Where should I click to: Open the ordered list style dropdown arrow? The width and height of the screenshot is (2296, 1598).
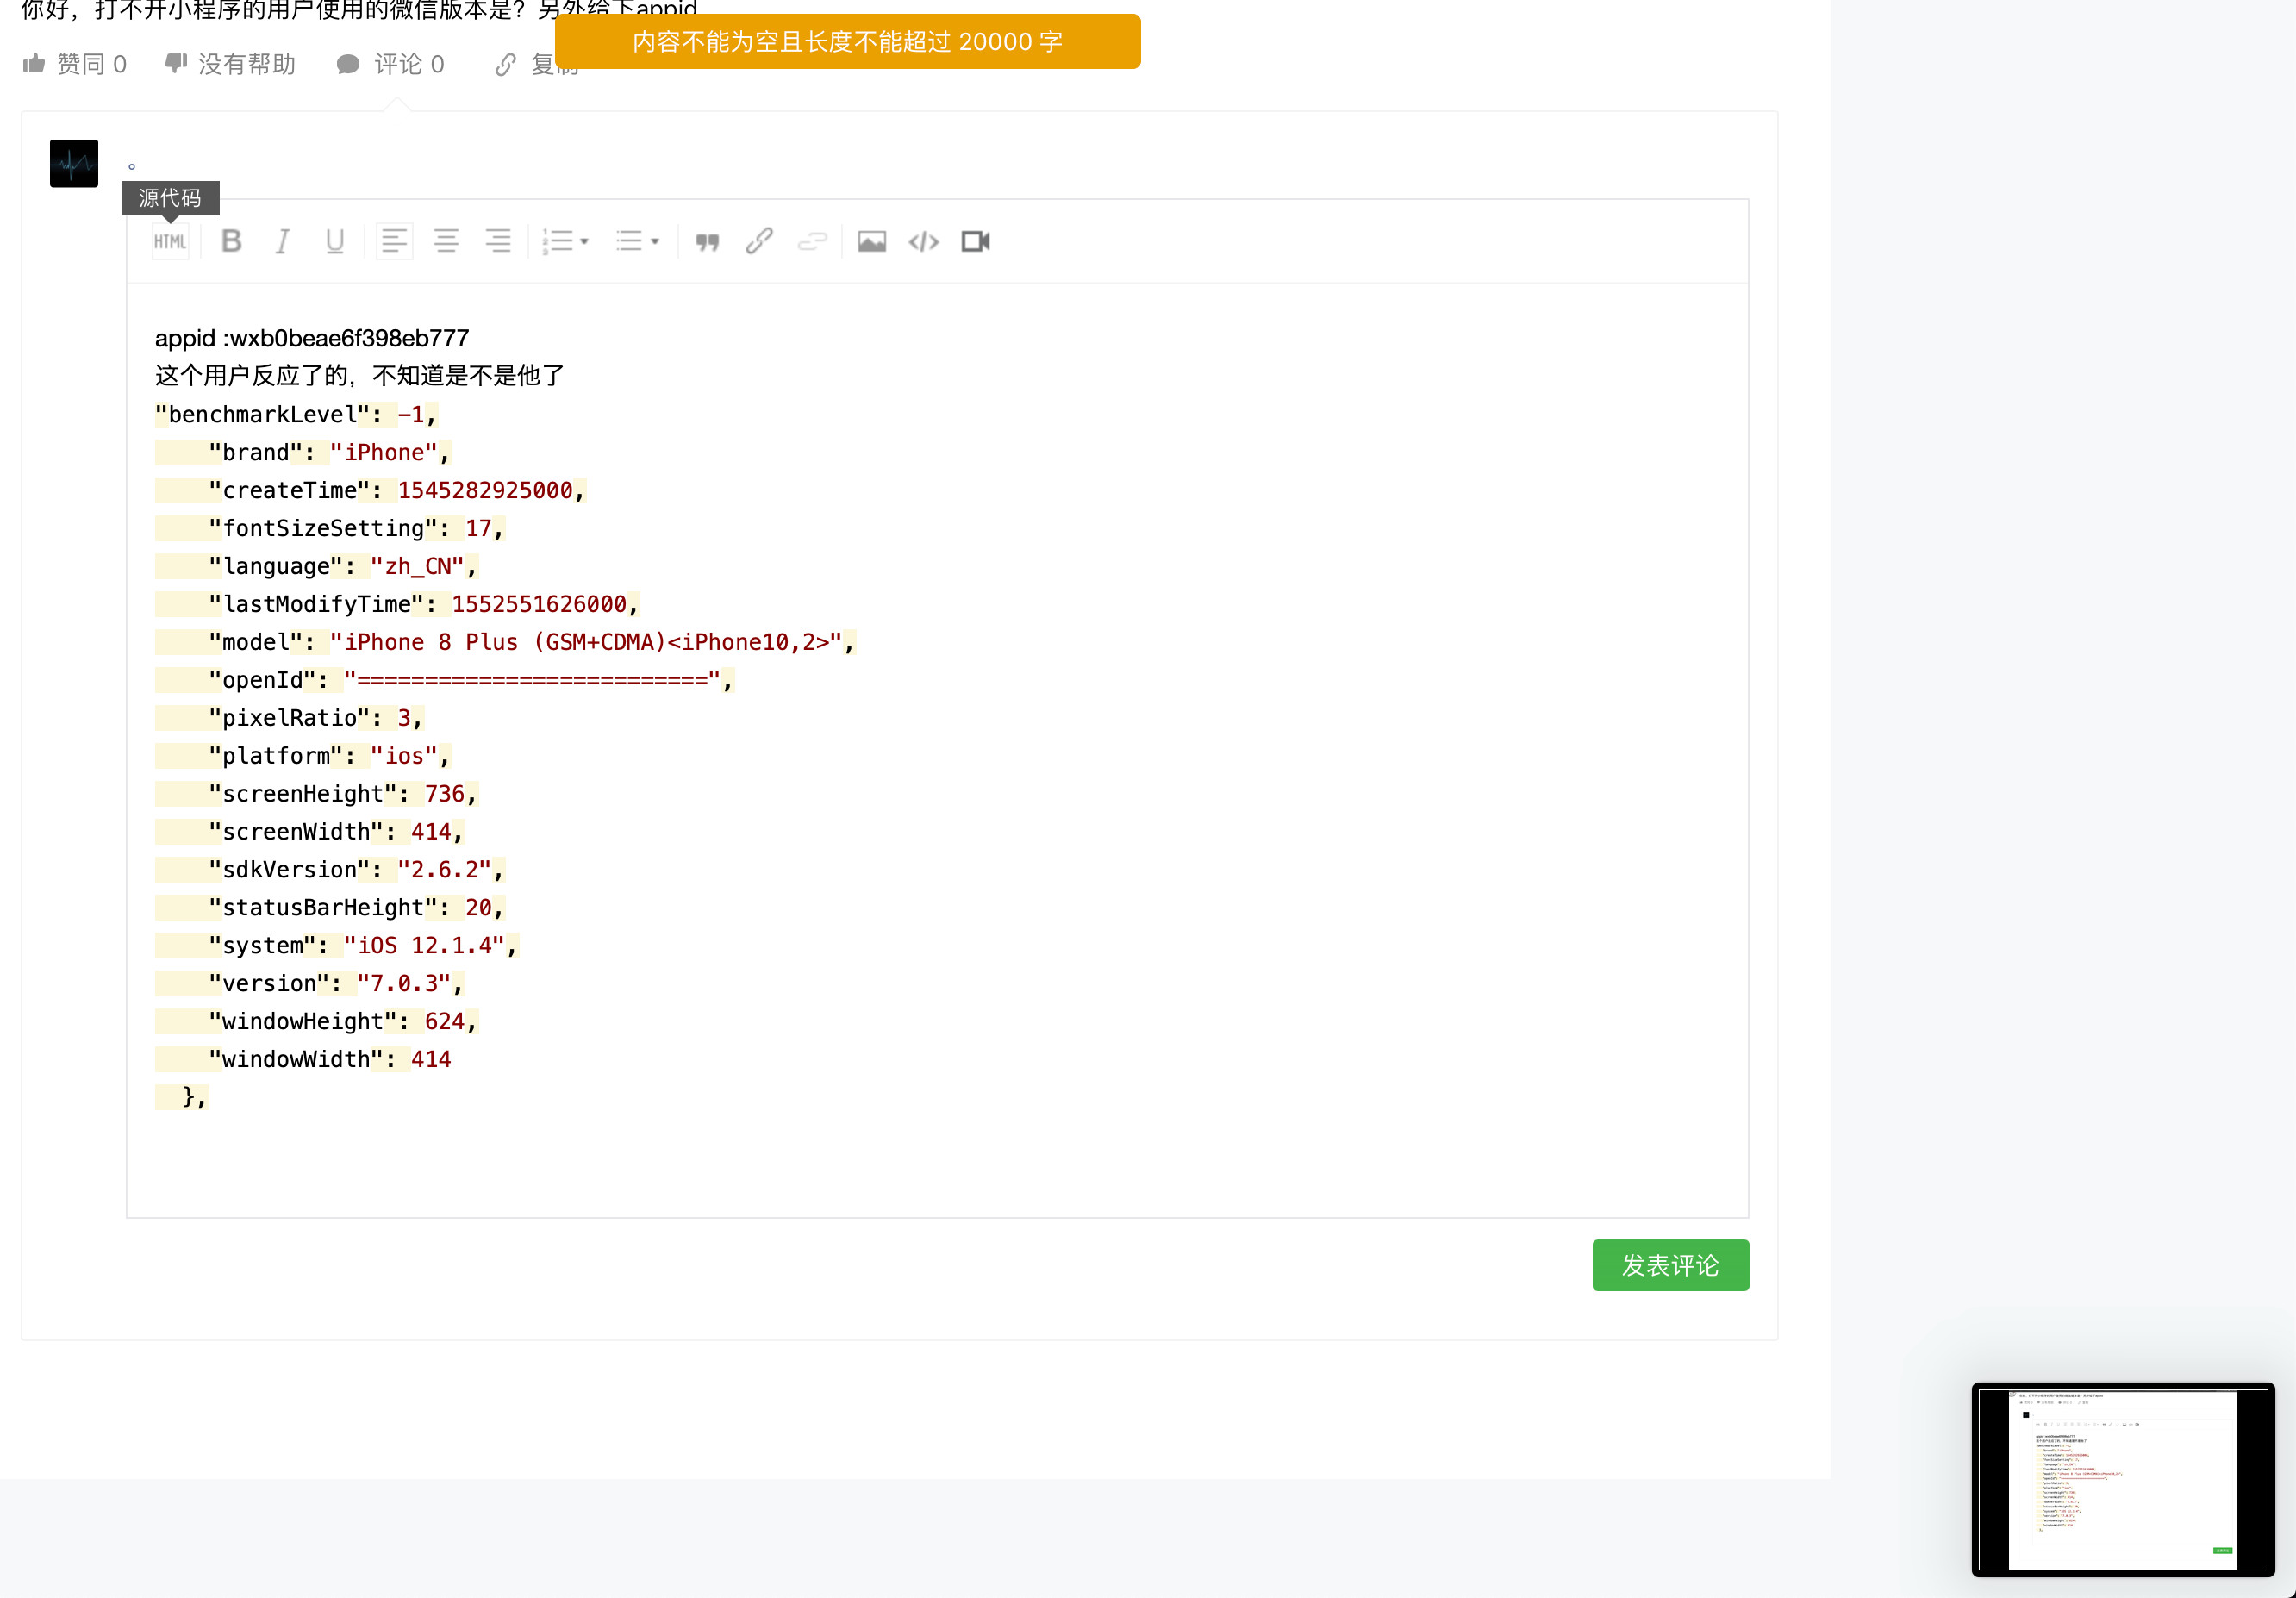tap(585, 241)
